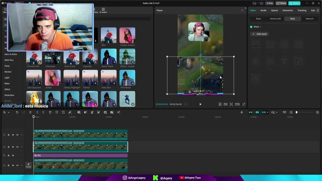This screenshot has width=322, height=181.
Task: Open preview axis dropdown arrow
Action: [x=277, y=112]
